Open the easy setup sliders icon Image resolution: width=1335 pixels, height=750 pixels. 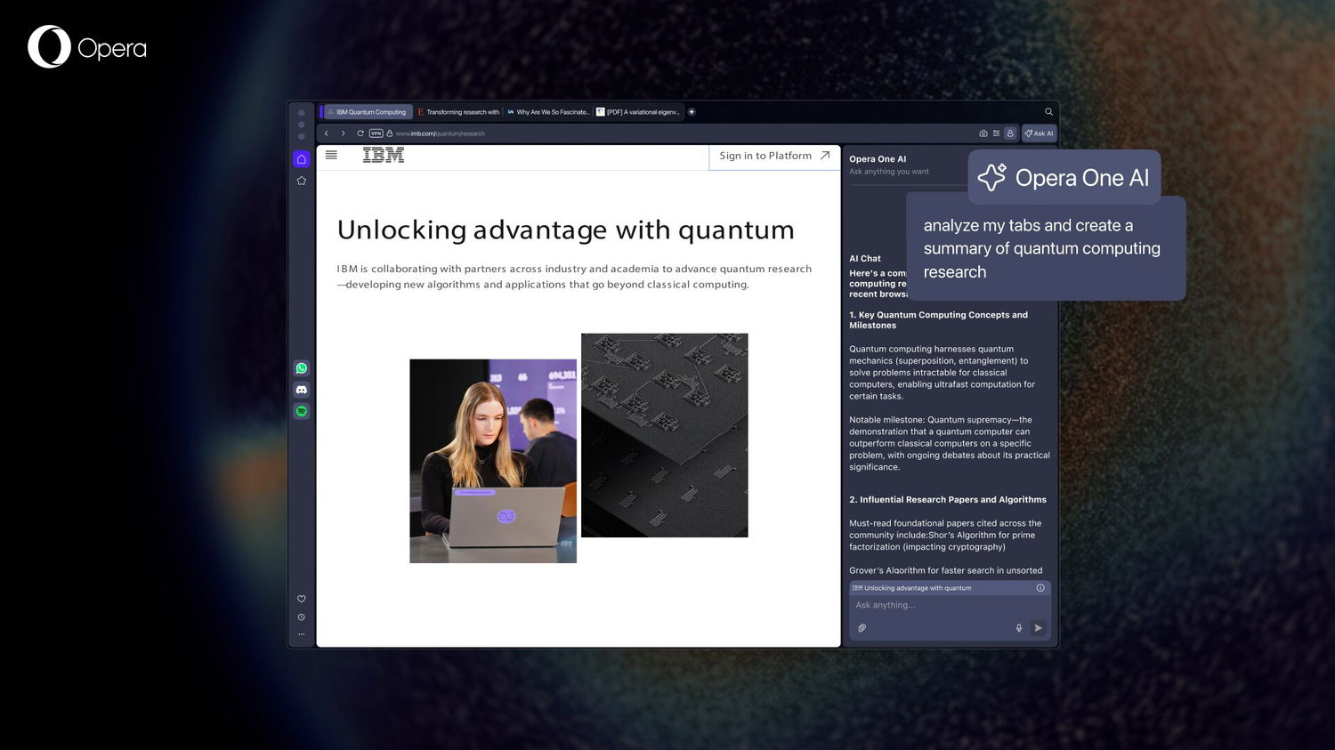point(997,133)
